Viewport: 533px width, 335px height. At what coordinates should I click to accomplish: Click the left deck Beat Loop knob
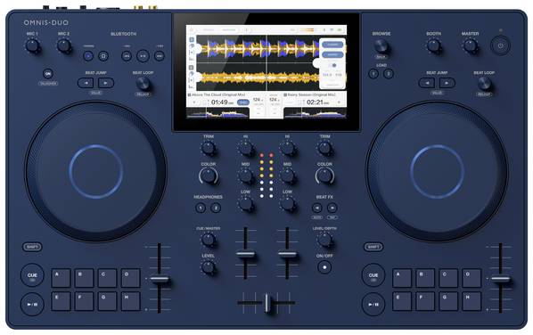(143, 83)
